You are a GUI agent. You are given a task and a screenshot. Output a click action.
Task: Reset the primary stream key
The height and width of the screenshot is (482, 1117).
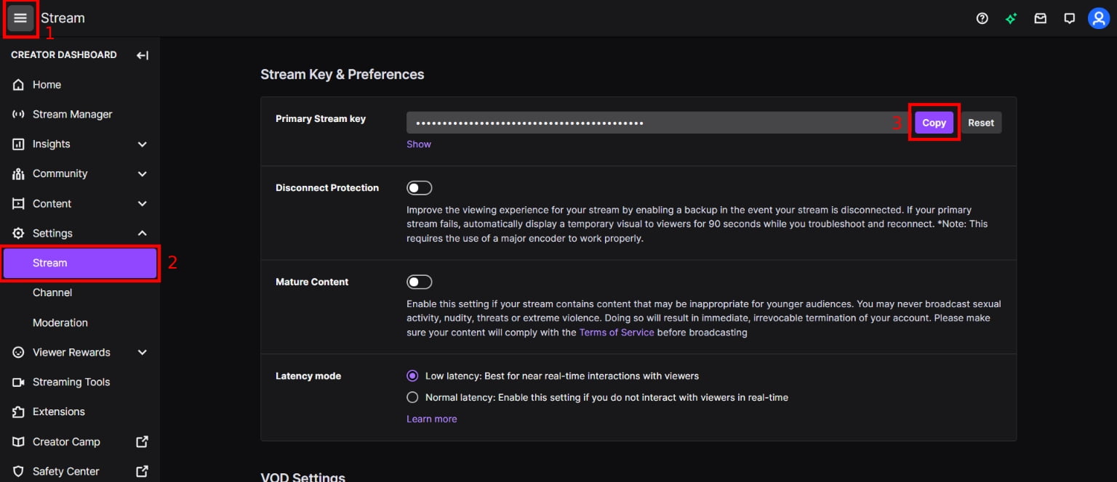(980, 123)
